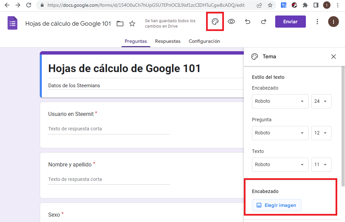Star the form next to title
The height and width of the screenshot is (222, 345).
click(132, 24)
